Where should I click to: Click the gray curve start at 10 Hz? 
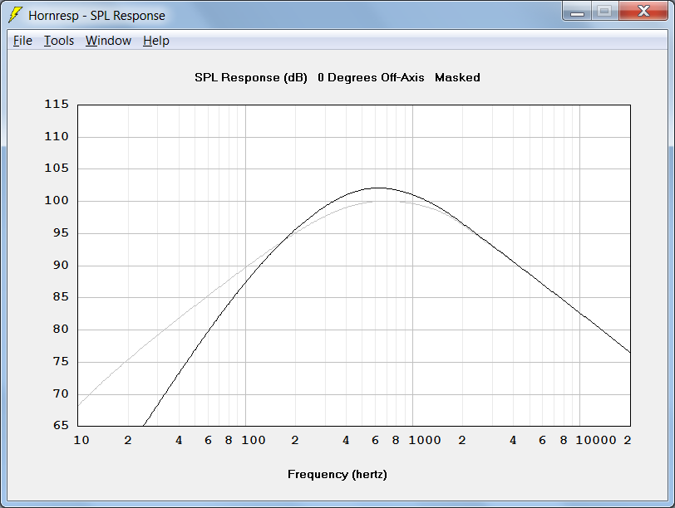point(79,404)
